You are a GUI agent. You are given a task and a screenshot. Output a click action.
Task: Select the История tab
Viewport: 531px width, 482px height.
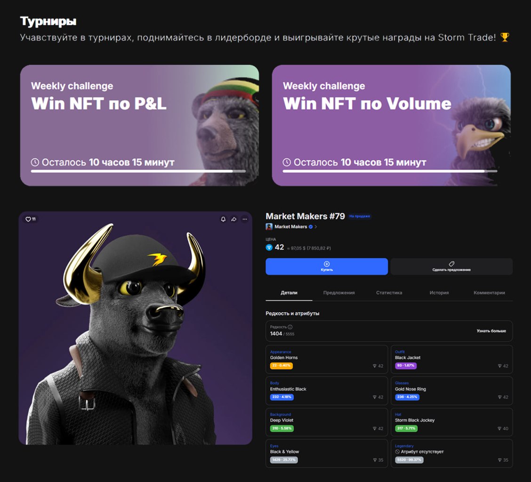point(439,293)
